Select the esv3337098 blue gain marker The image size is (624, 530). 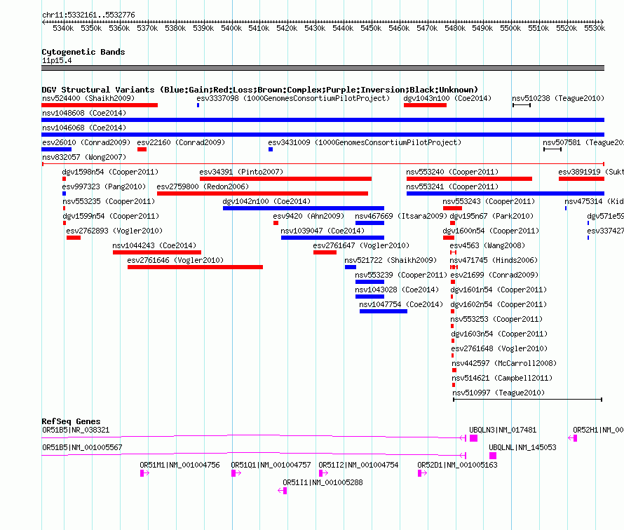pos(198,105)
